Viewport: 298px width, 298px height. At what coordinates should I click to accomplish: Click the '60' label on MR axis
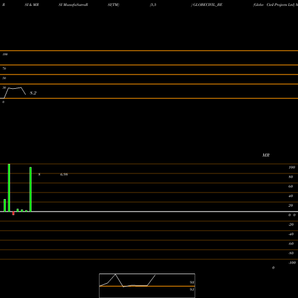coord(291,187)
